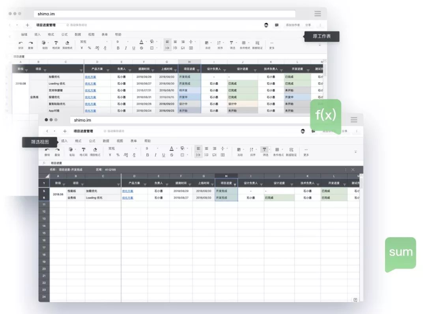The image size is (426, 314).
Task: Click font color A swatch in front window
Action: point(171,149)
